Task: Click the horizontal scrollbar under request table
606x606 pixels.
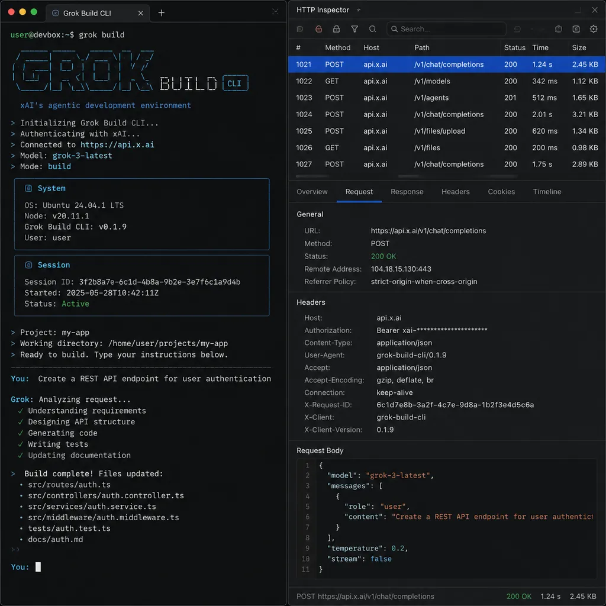Action: (406, 176)
